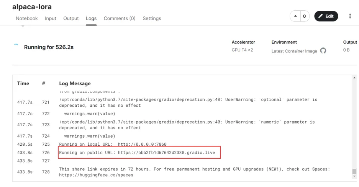359x187 pixels.
Task: Click the log panel scrollbar thumb
Action: tap(354, 171)
